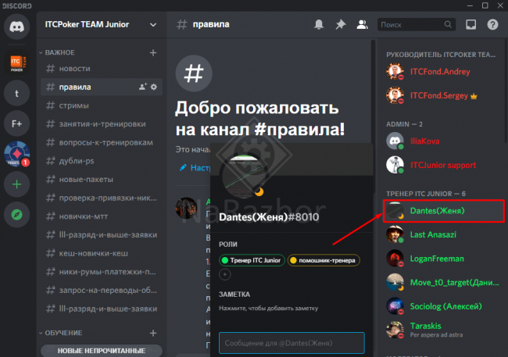
Task: Click the Тренер ITC Junior role tag
Action: pyautogui.click(x=251, y=260)
